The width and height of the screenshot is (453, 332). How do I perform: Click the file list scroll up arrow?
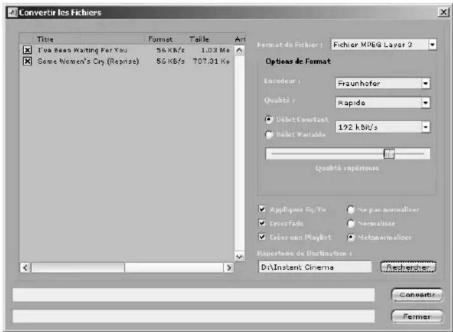pos(239,50)
